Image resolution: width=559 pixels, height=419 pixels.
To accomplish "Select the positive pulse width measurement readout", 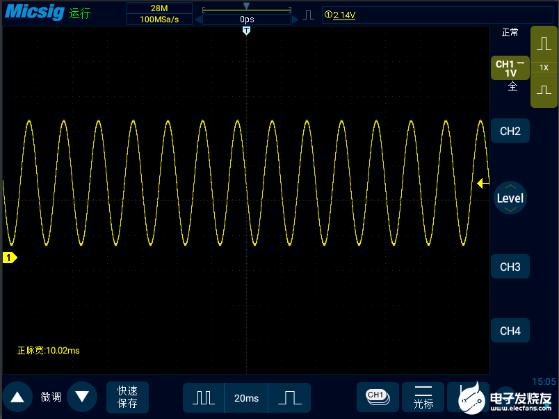I will (49, 351).
